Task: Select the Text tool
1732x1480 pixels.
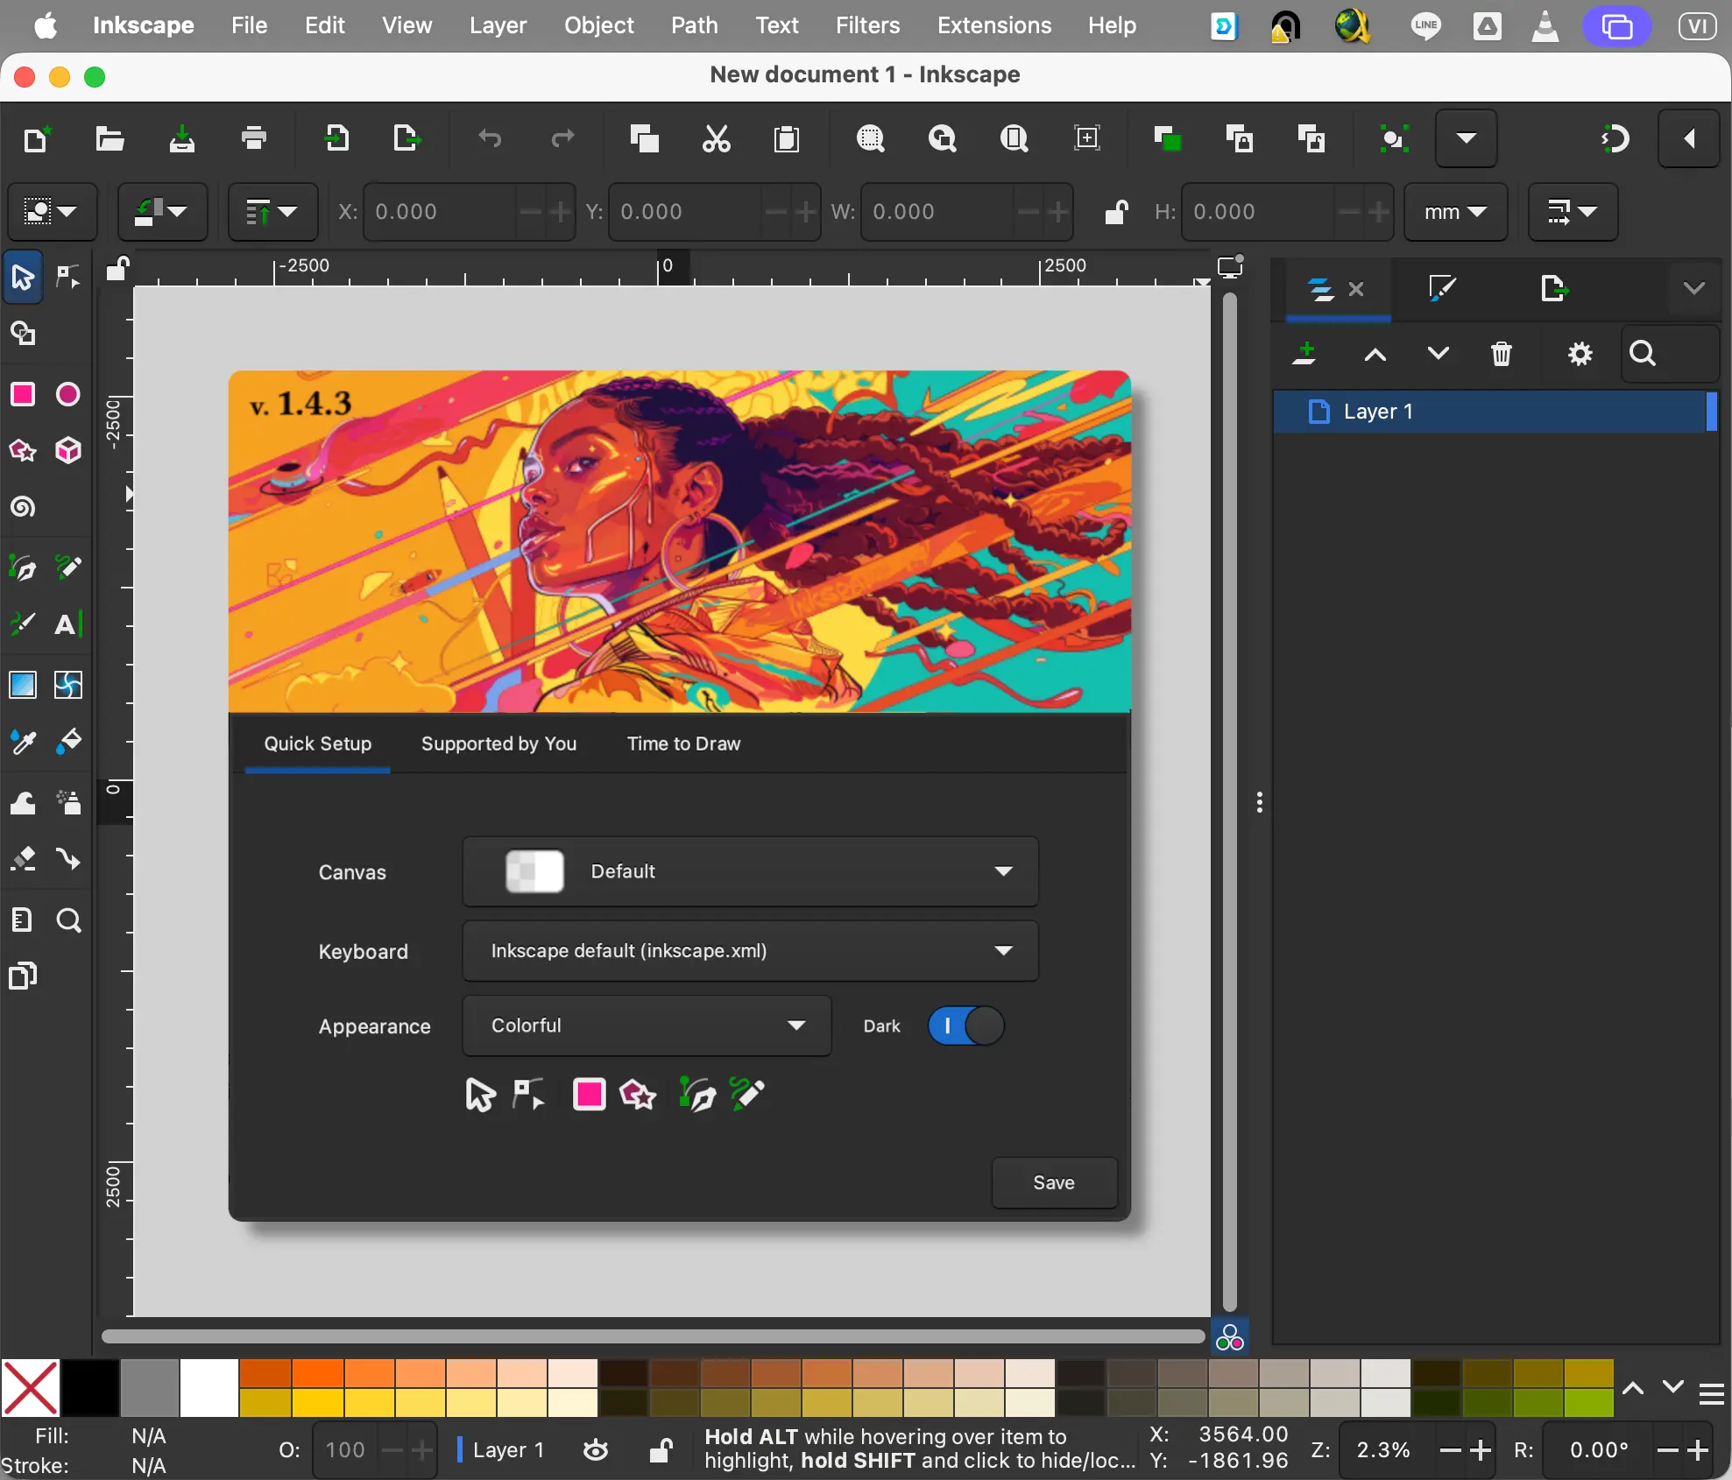Action: point(68,624)
